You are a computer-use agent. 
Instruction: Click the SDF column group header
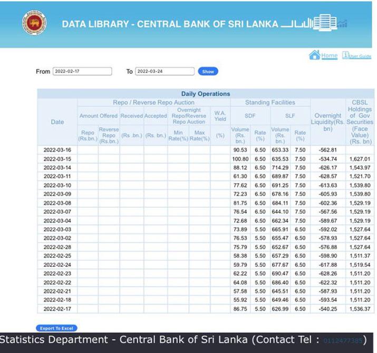click(250, 116)
